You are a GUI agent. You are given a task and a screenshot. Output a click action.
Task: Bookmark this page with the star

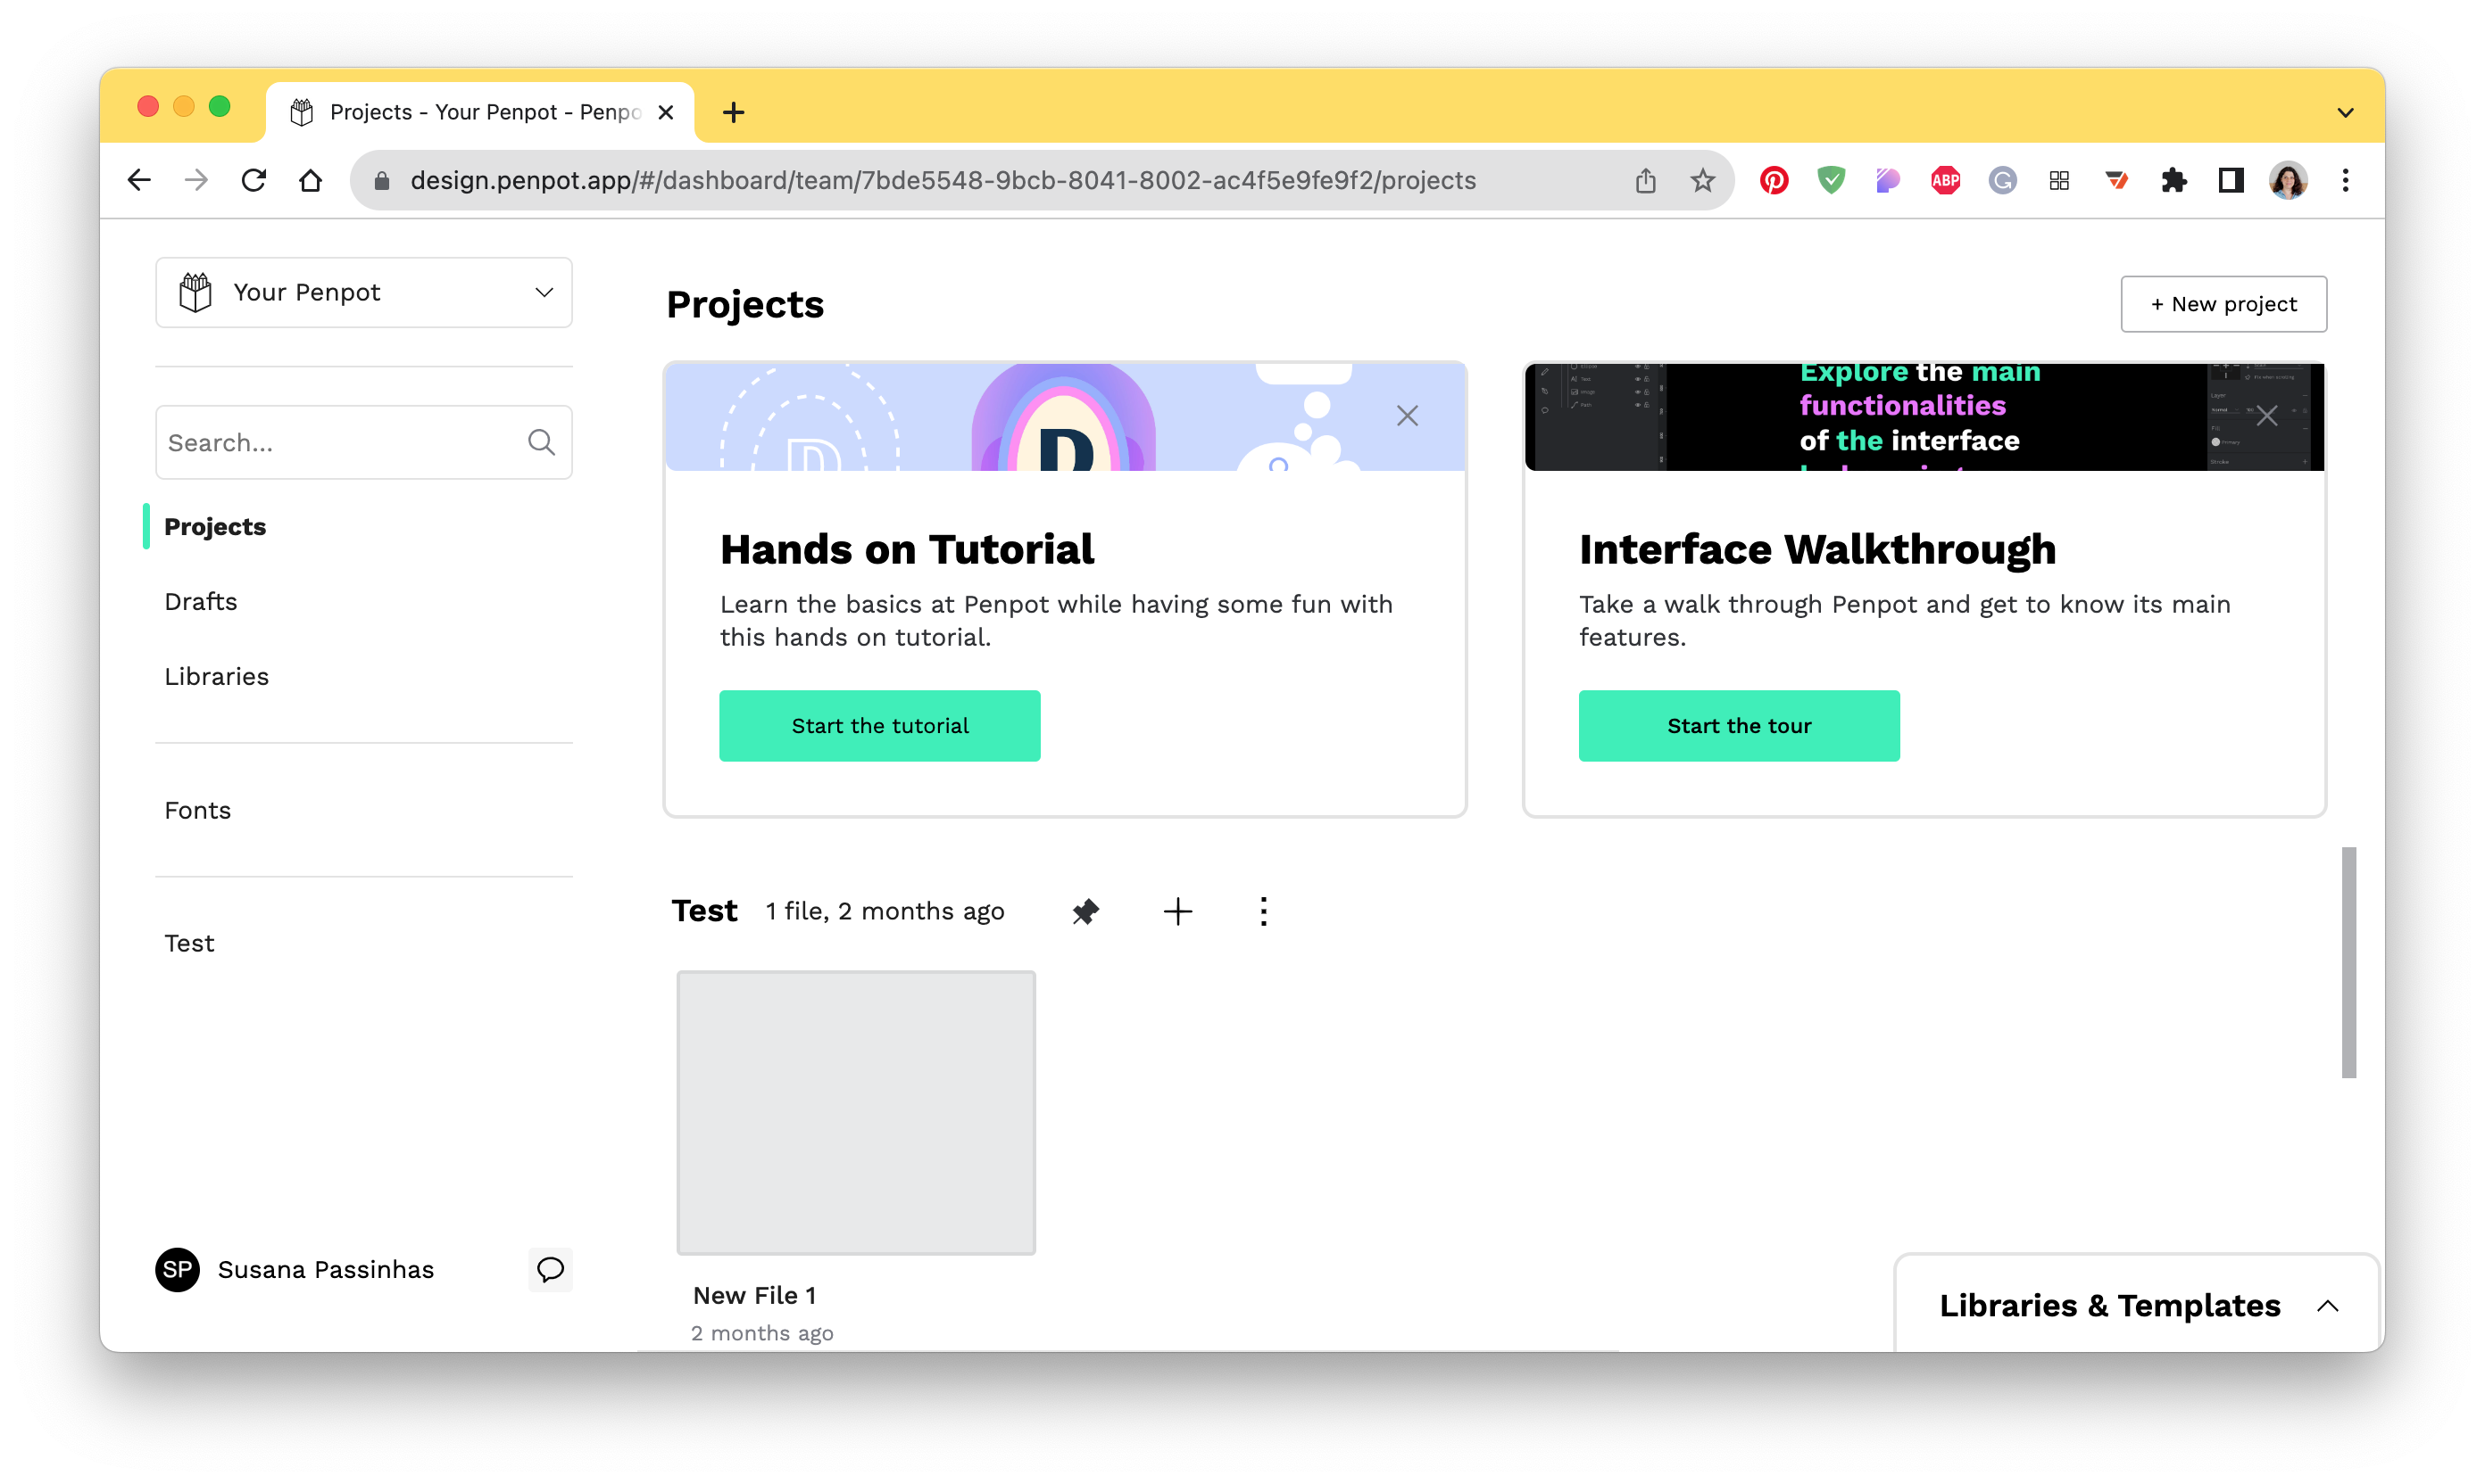pyautogui.click(x=1702, y=180)
